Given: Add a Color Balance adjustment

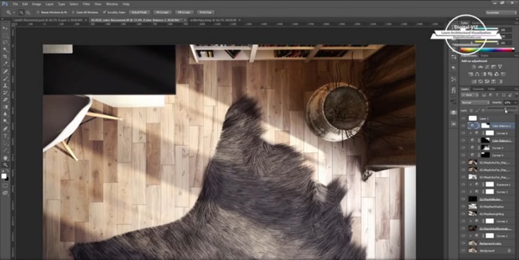Looking at the screenshot, I should (x=477, y=74).
